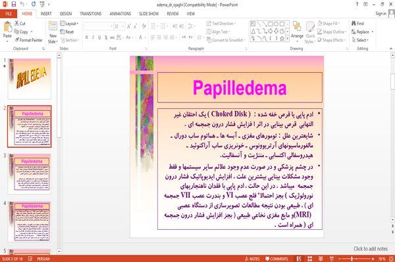The image size is (395, 262).
Task: Click the Undo arrow icon
Action: (22, 4)
